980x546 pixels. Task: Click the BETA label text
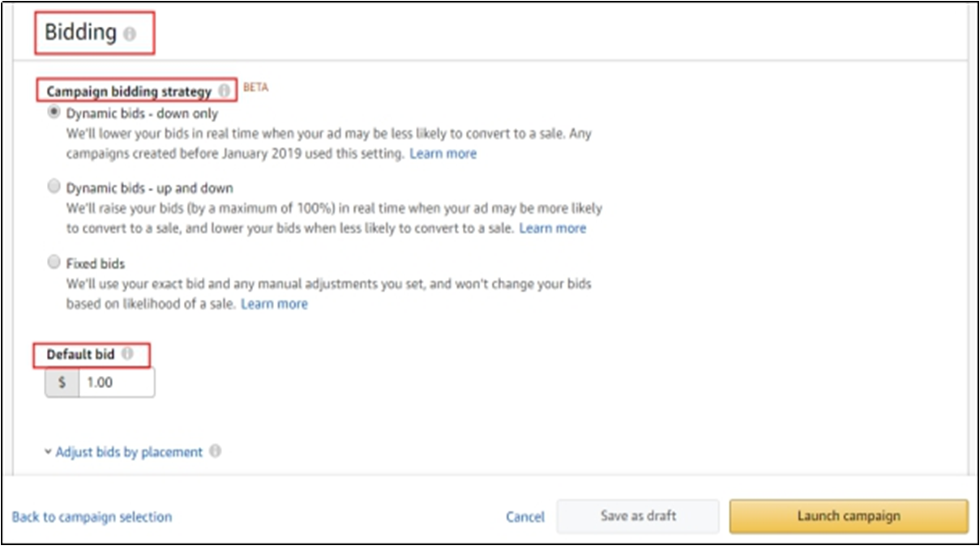point(255,87)
